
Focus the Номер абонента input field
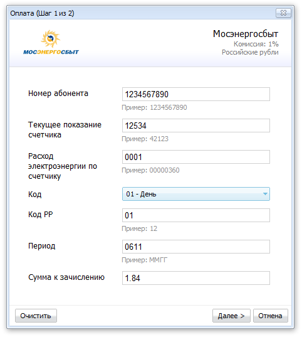point(196,94)
